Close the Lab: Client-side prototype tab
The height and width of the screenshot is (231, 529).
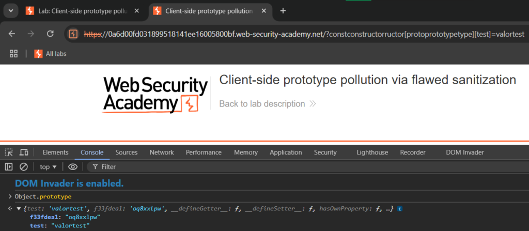point(136,11)
